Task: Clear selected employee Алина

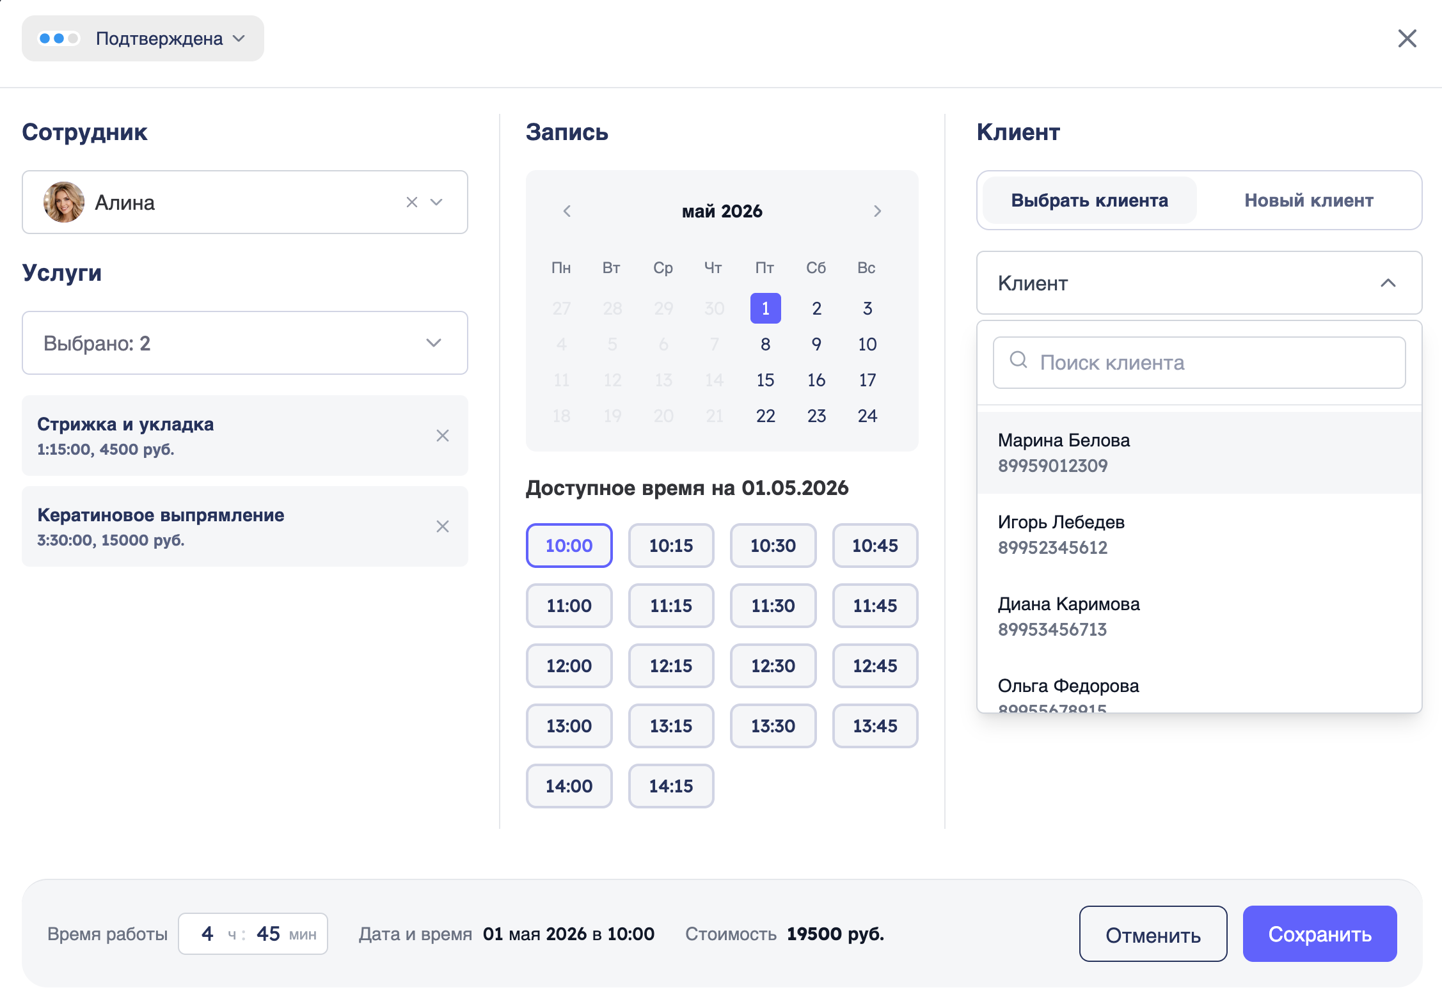Action: point(412,202)
